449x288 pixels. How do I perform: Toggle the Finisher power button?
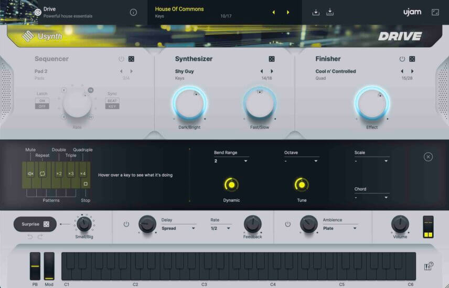tap(402, 59)
